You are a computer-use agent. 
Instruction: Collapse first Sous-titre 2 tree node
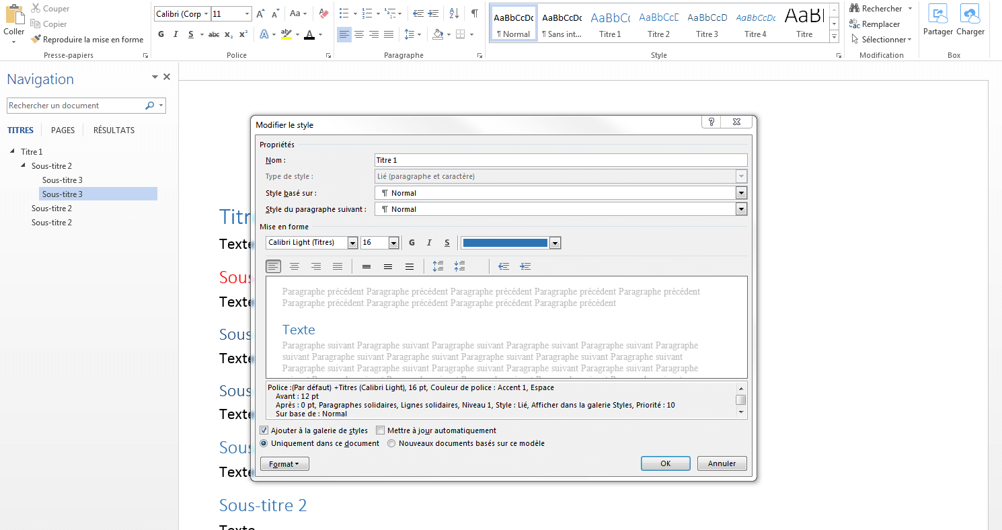point(24,165)
